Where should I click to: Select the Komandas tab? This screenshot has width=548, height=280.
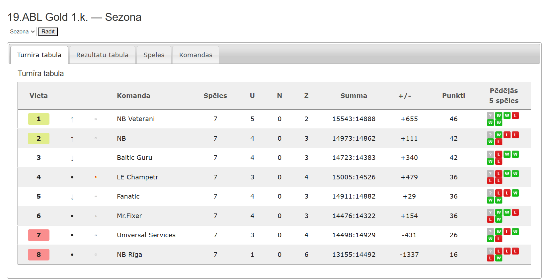196,55
